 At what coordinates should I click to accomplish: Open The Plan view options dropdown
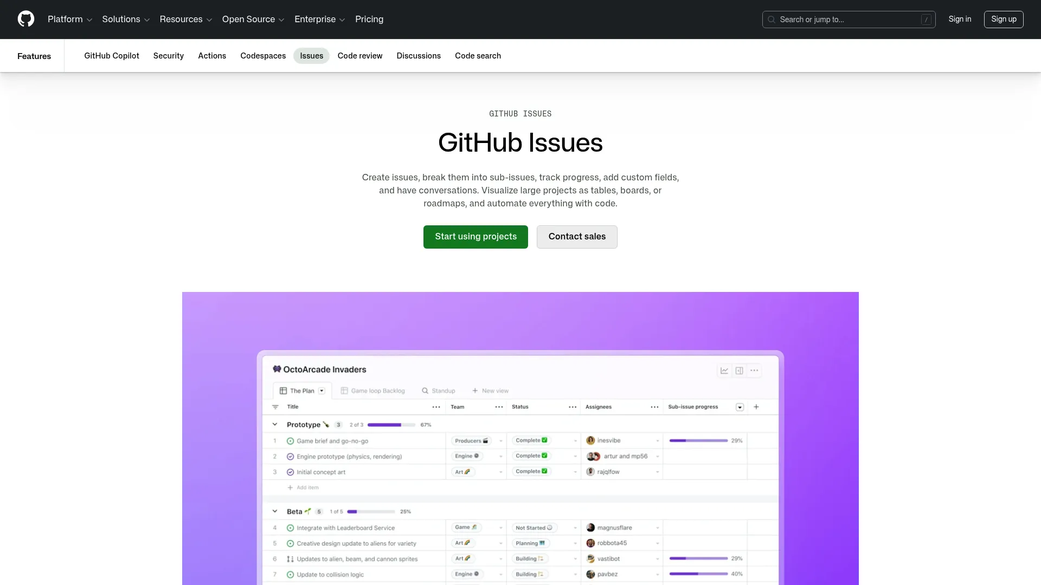click(x=322, y=391)
